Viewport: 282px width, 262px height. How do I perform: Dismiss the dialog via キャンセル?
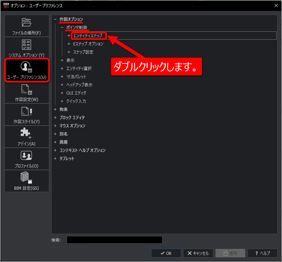198,253
